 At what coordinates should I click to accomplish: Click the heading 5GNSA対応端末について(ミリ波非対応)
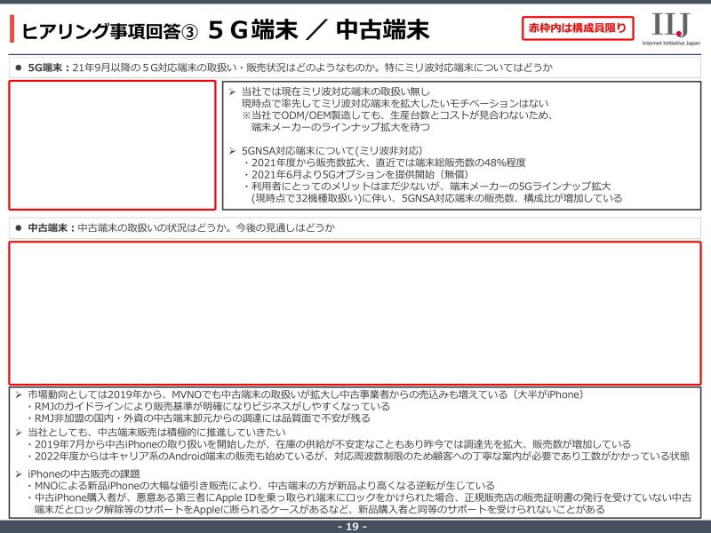coord(332,150)
